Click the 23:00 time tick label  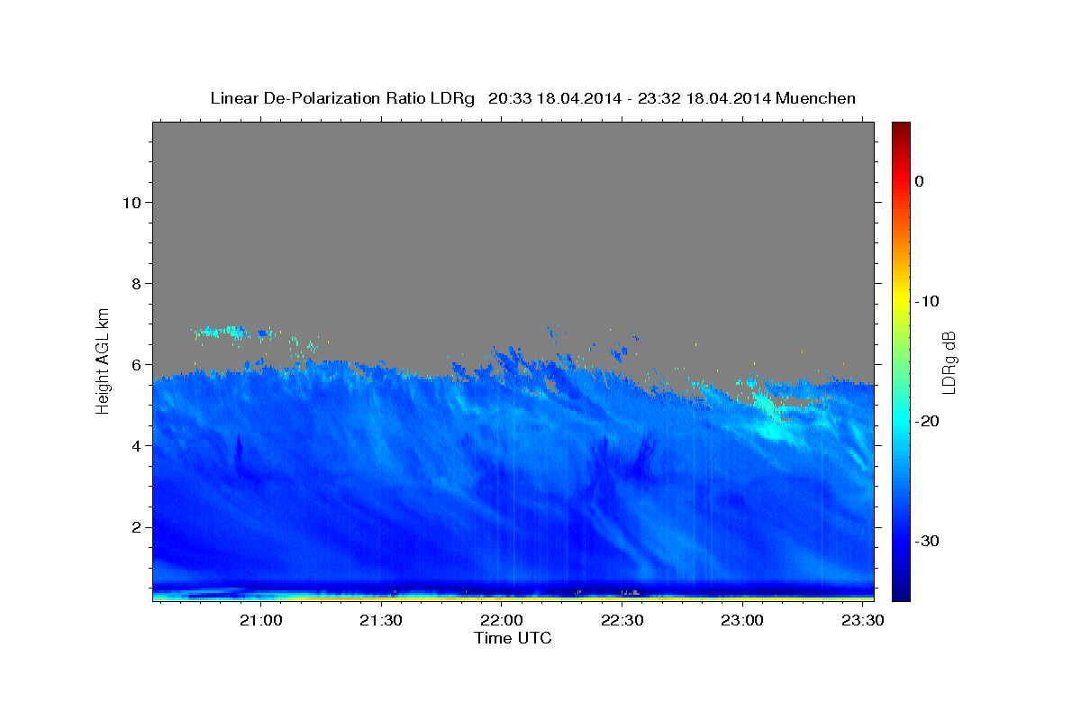[x=742, y=620]
